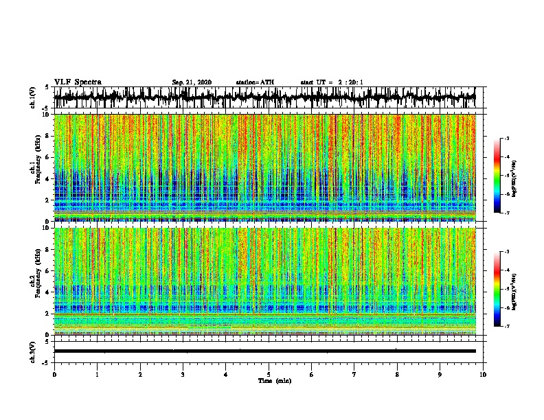Click the ch.2 color bar units label
The height and width of the screenshot is (420, 544).
pos(514,292)
